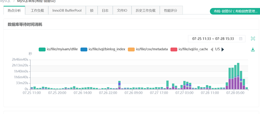Open the calendar icon in date range field
The height and width of the screenshot is (114, 260).
[x=240, y=39]
